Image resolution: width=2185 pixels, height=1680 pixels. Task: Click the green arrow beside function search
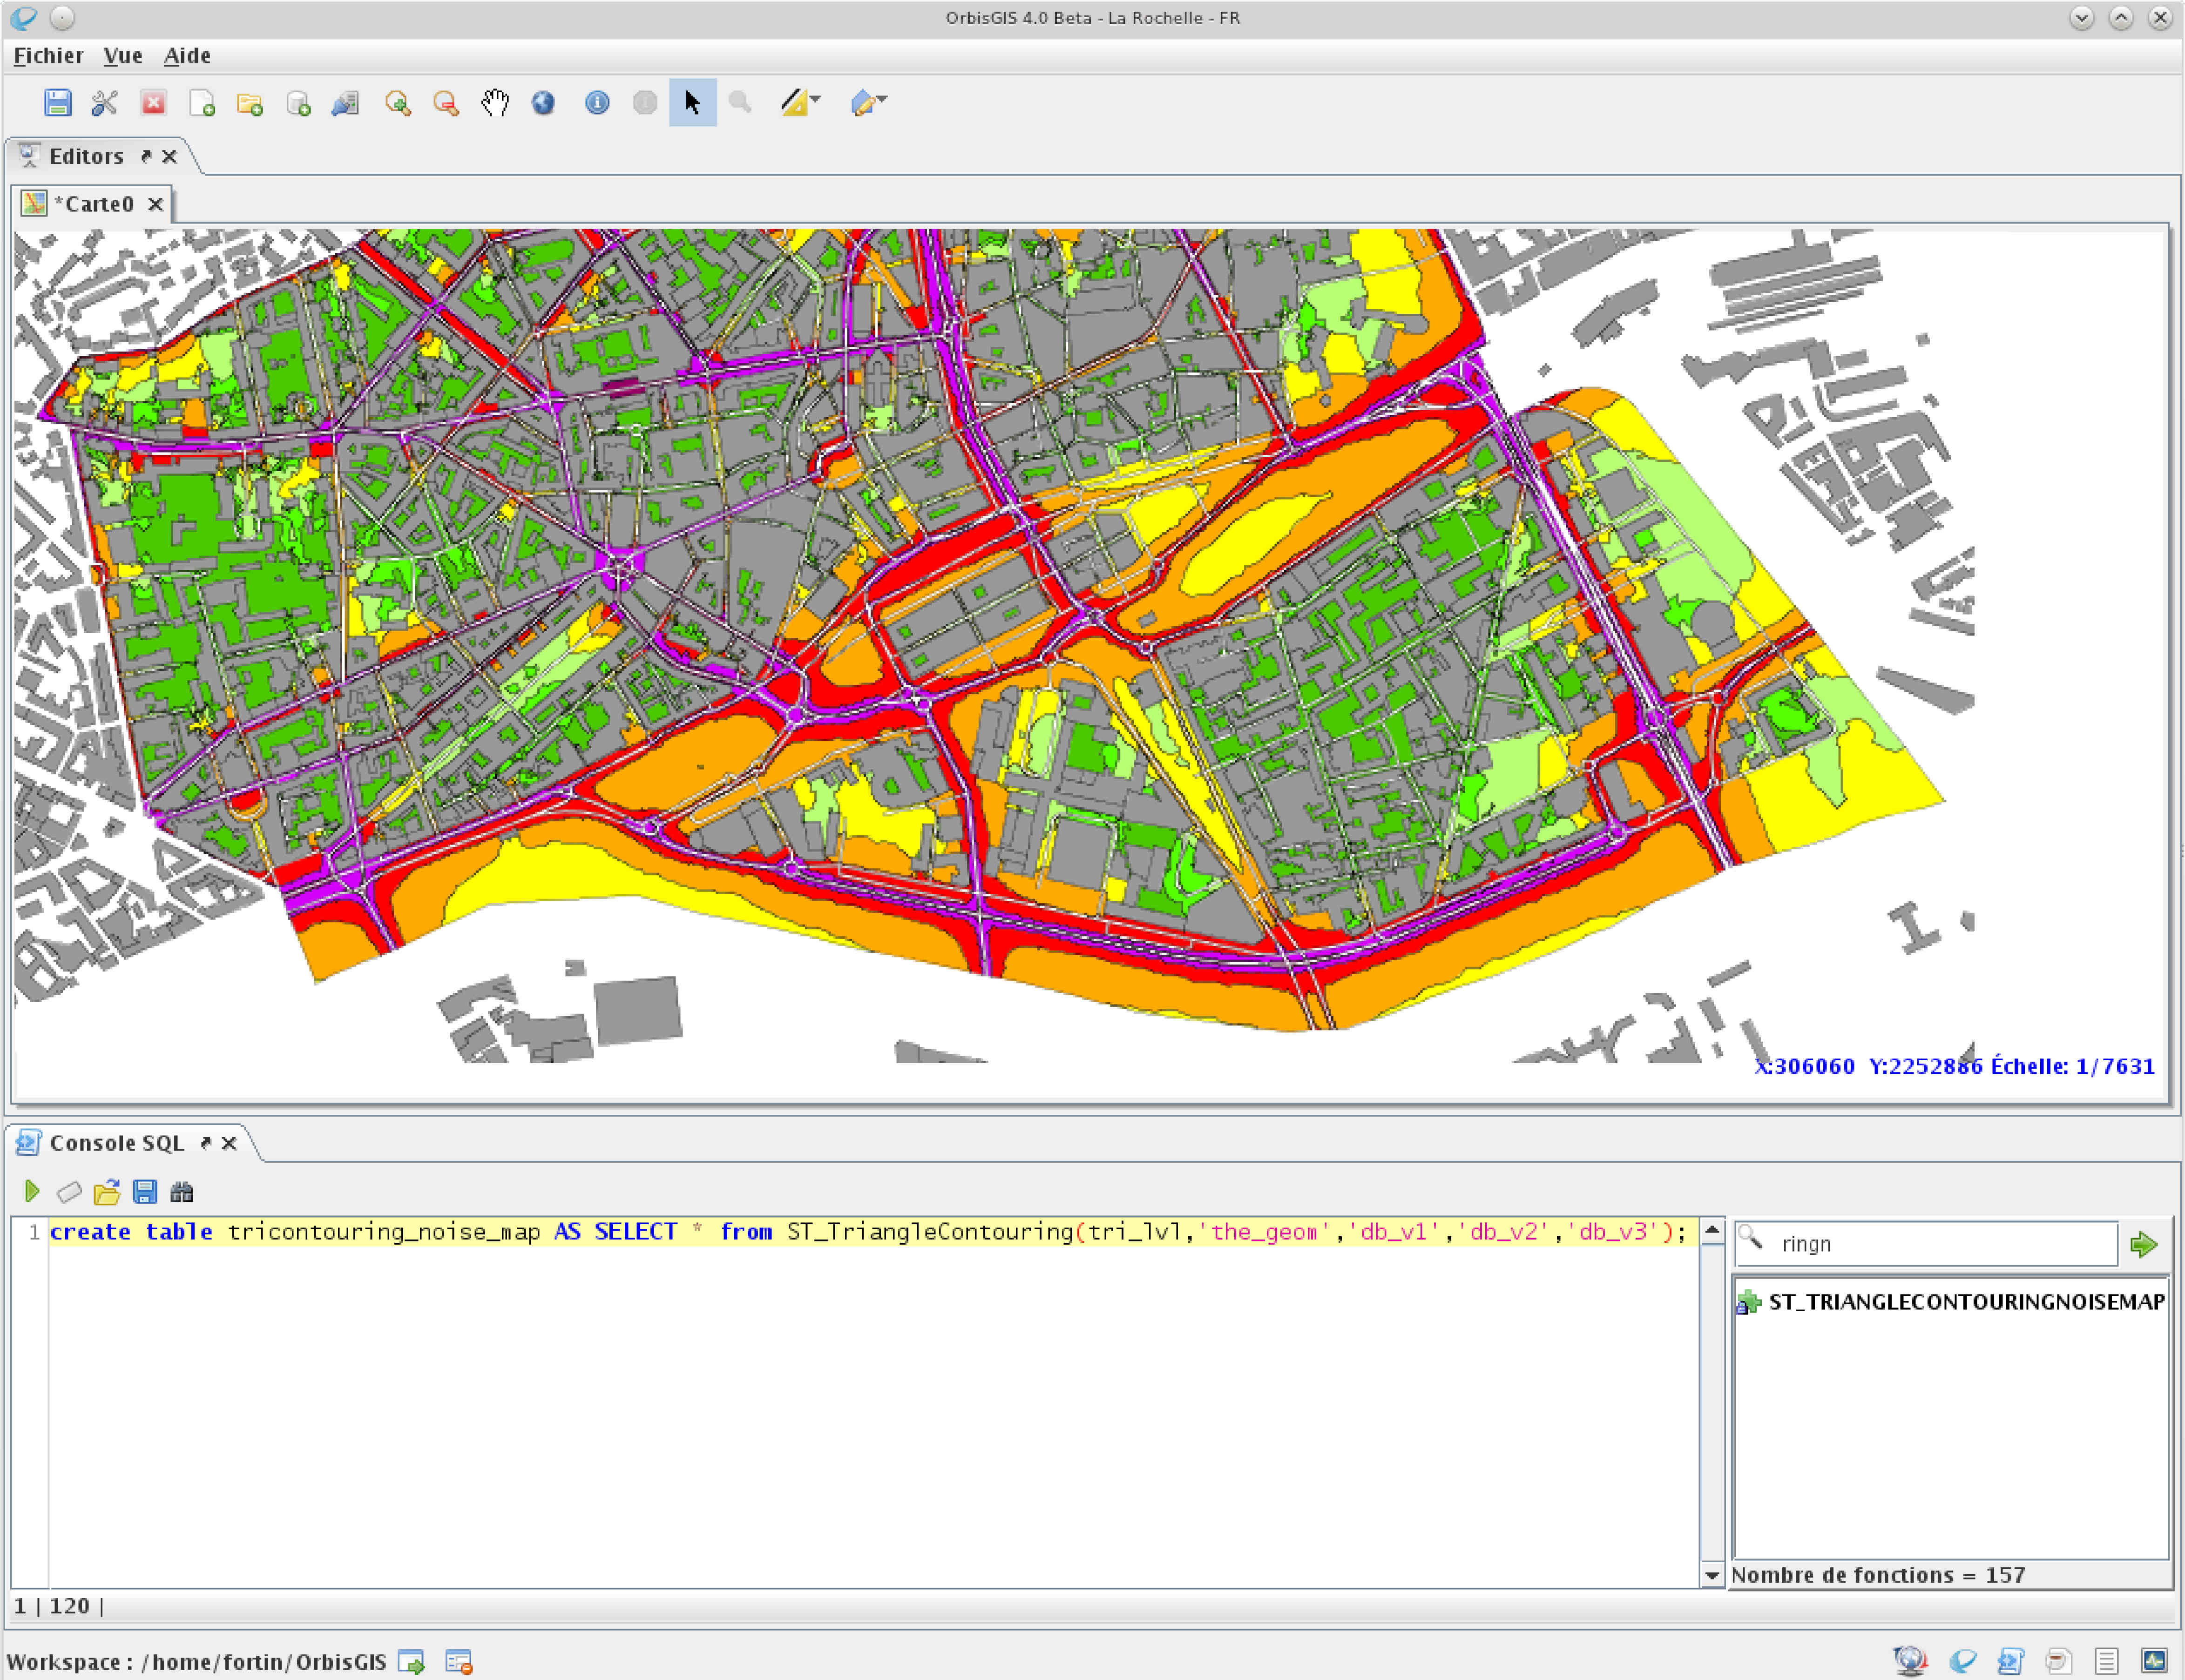[x=2143, y=1245]
